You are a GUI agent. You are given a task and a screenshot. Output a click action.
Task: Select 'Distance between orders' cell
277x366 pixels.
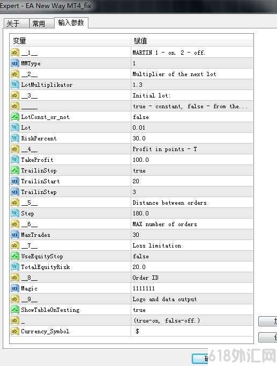pyautogui.click(x=192, y=203)
